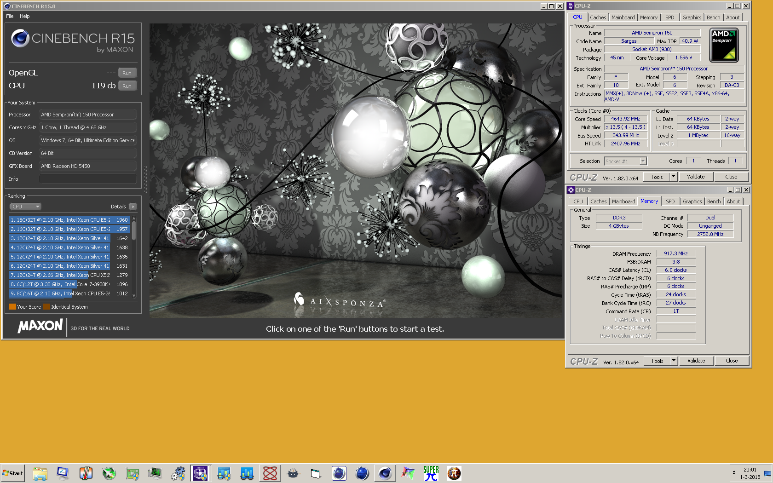Click the Cinebench R15 sphere logo
Viewport: 773px width, 483px height.
tap(20, 38)
